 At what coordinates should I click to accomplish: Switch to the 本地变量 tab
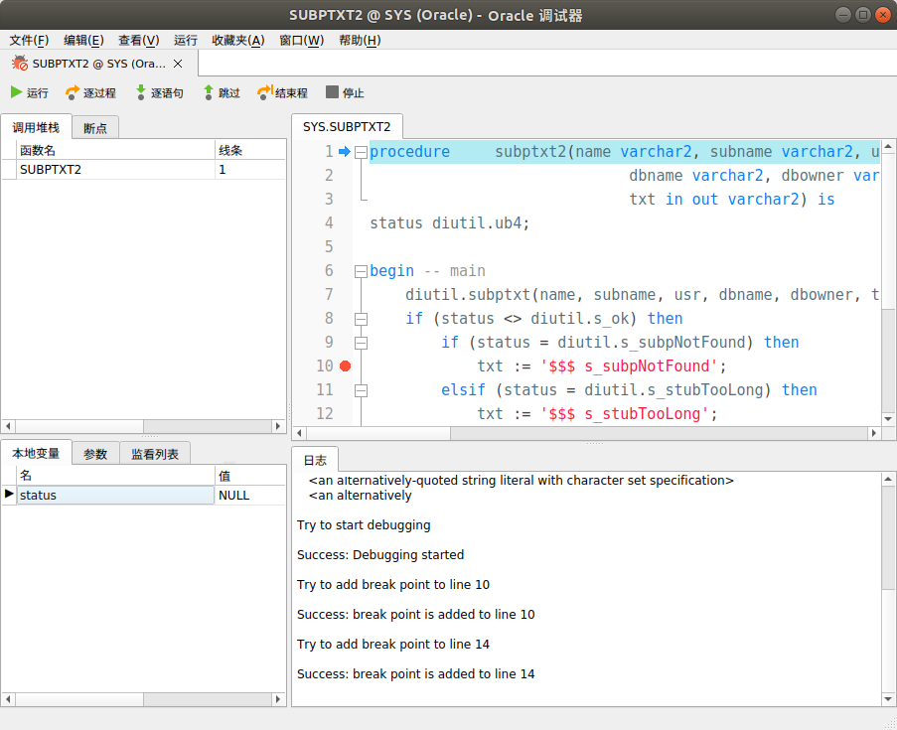point(36,453)
